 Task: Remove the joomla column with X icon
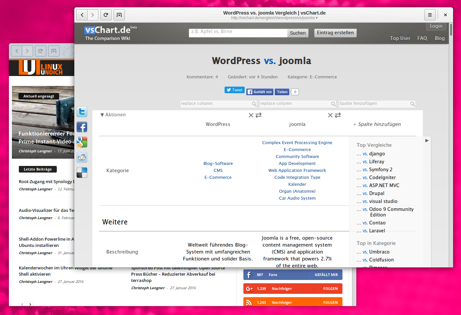click(330, 115)
